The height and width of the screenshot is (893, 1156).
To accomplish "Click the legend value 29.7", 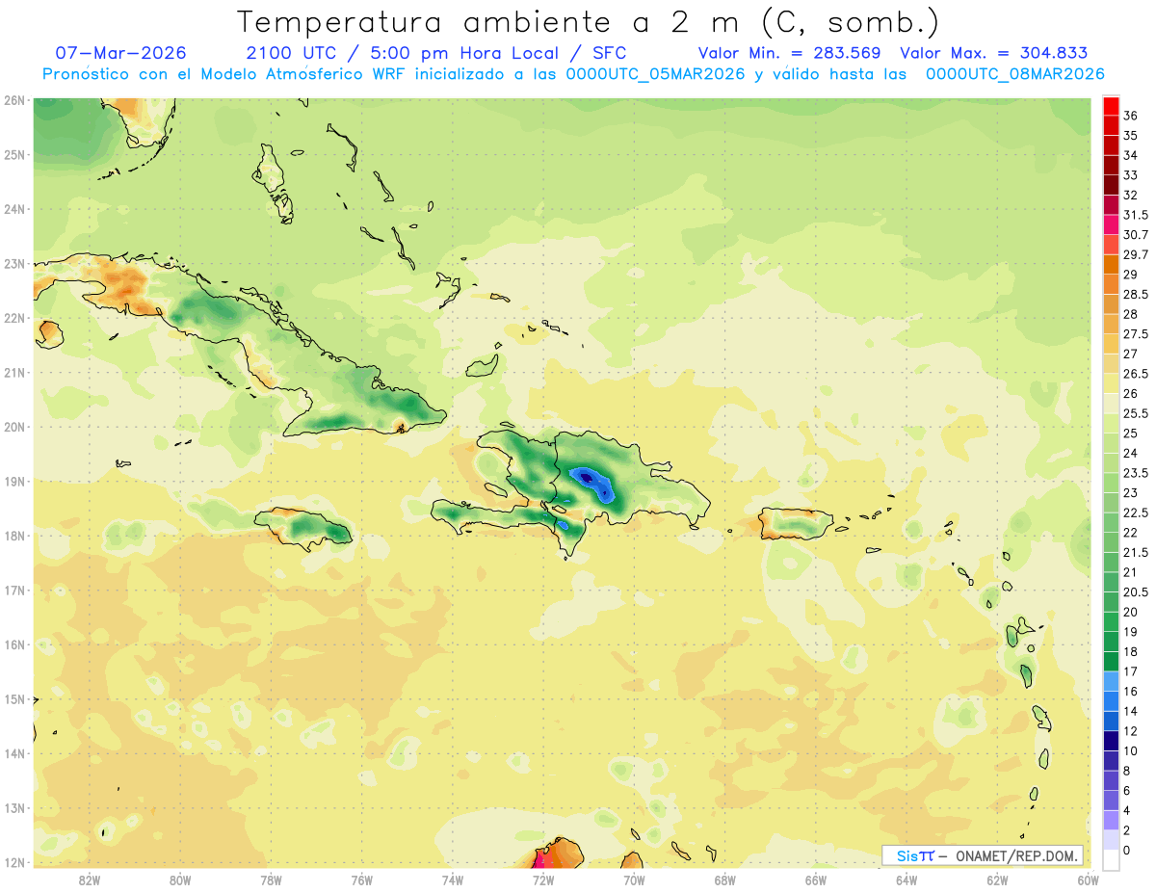I will (1136, 254).
